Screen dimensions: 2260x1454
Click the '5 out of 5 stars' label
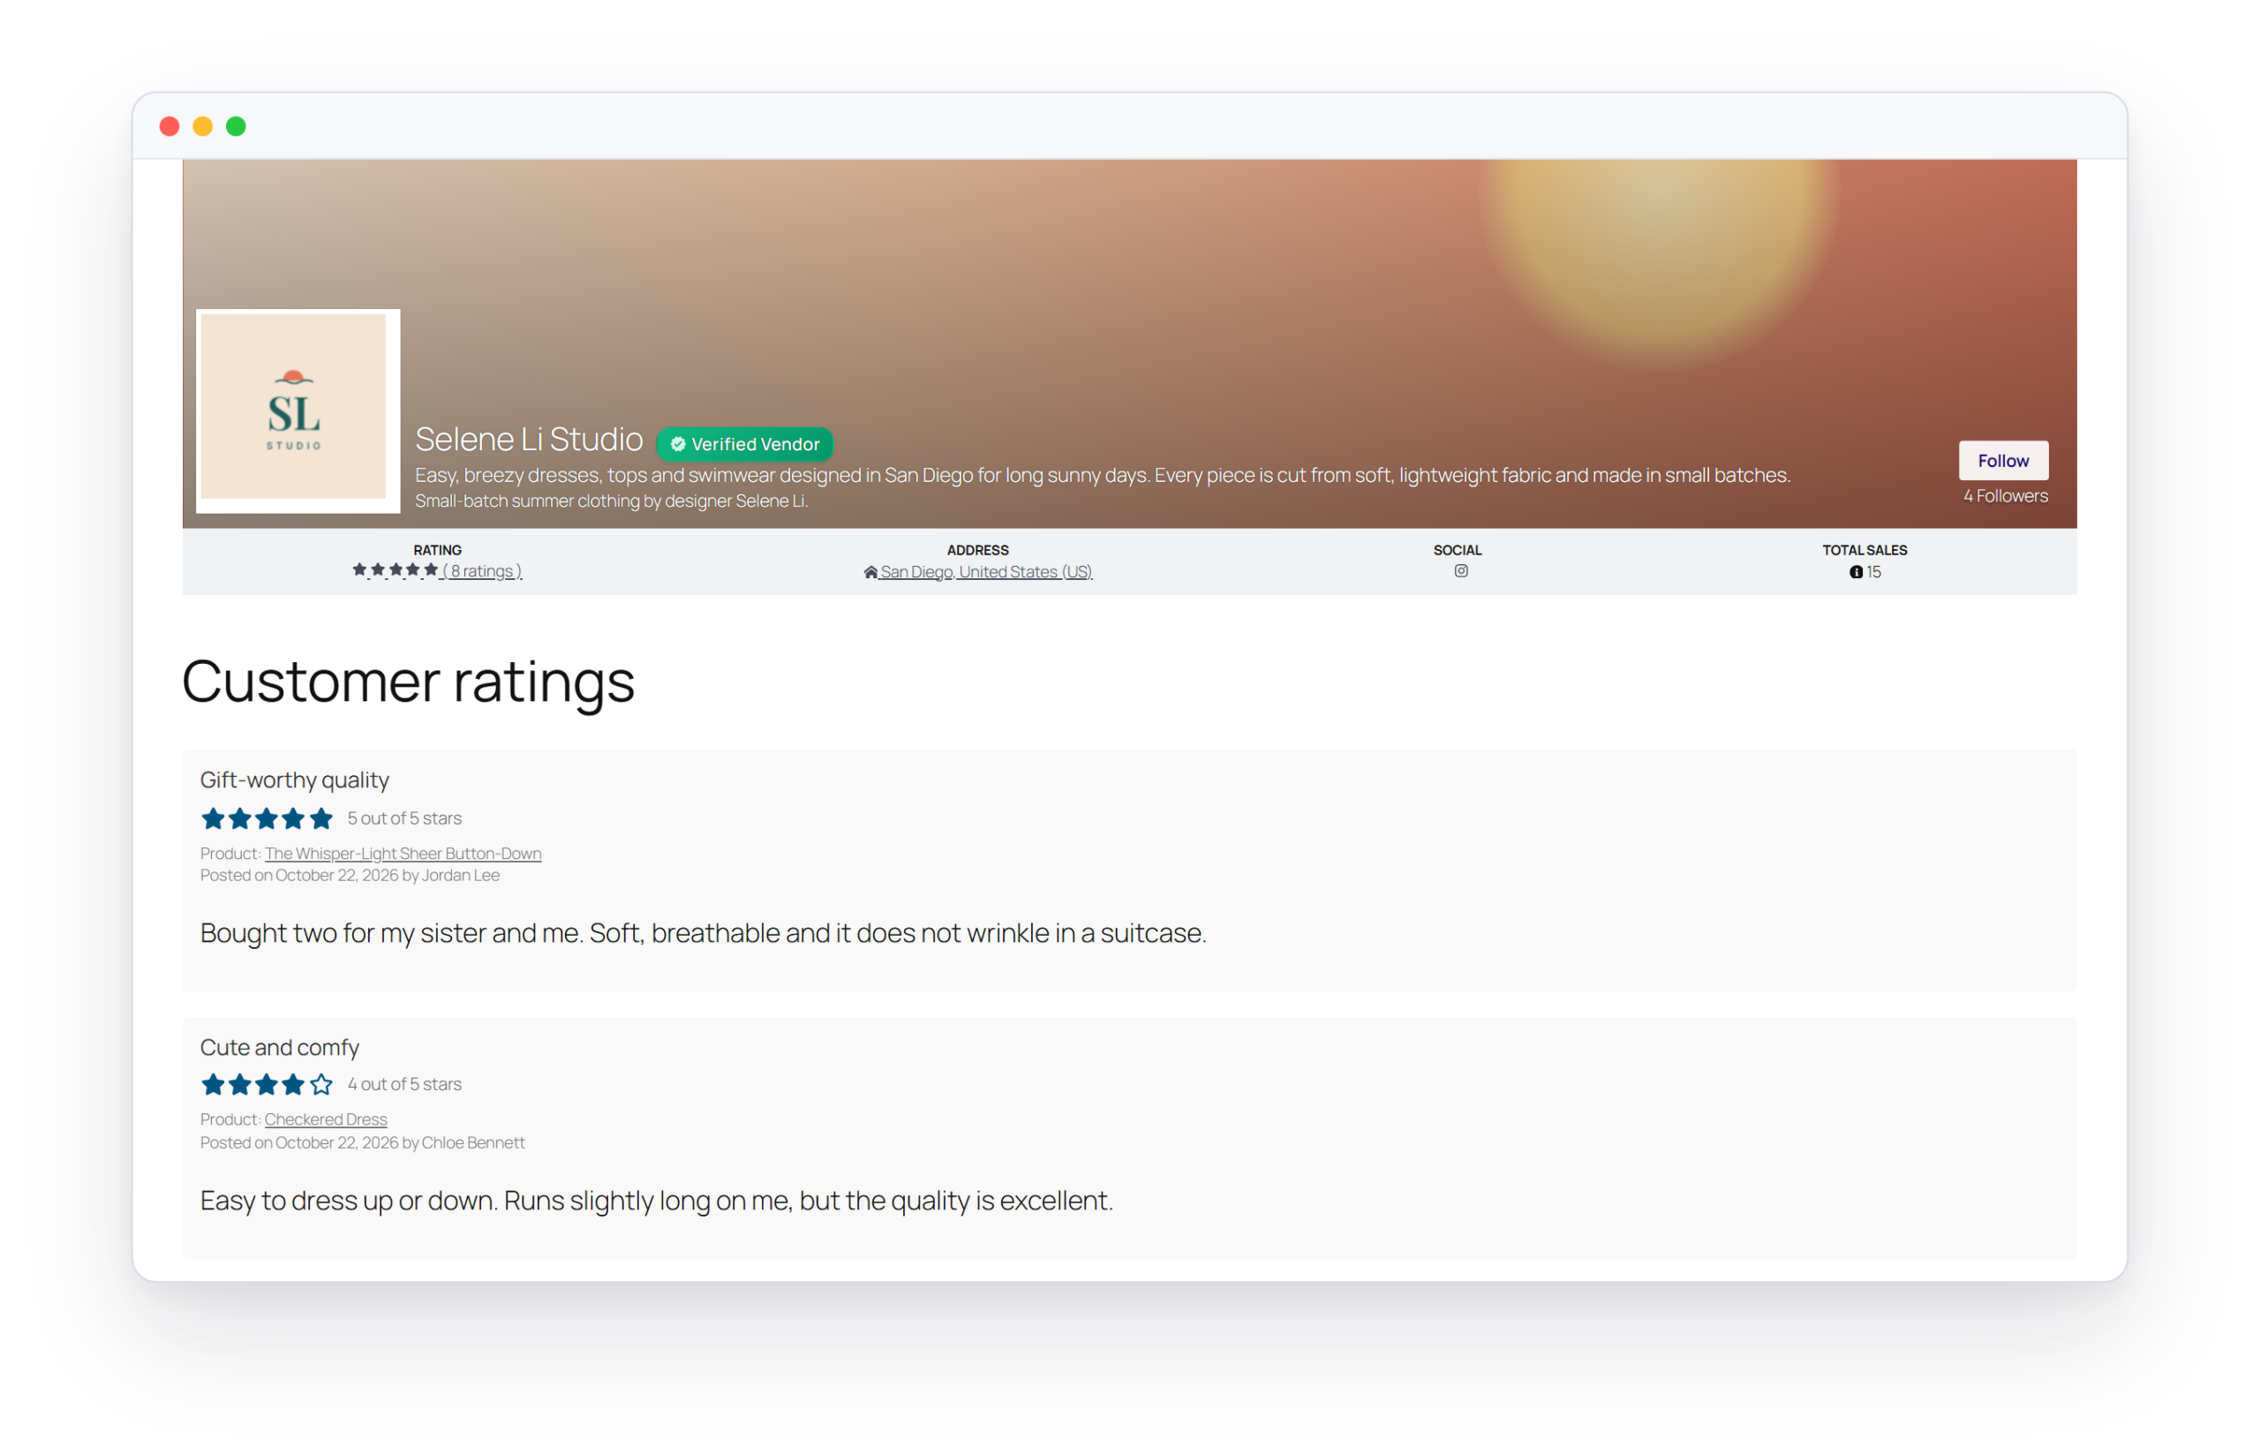[404, 818]
